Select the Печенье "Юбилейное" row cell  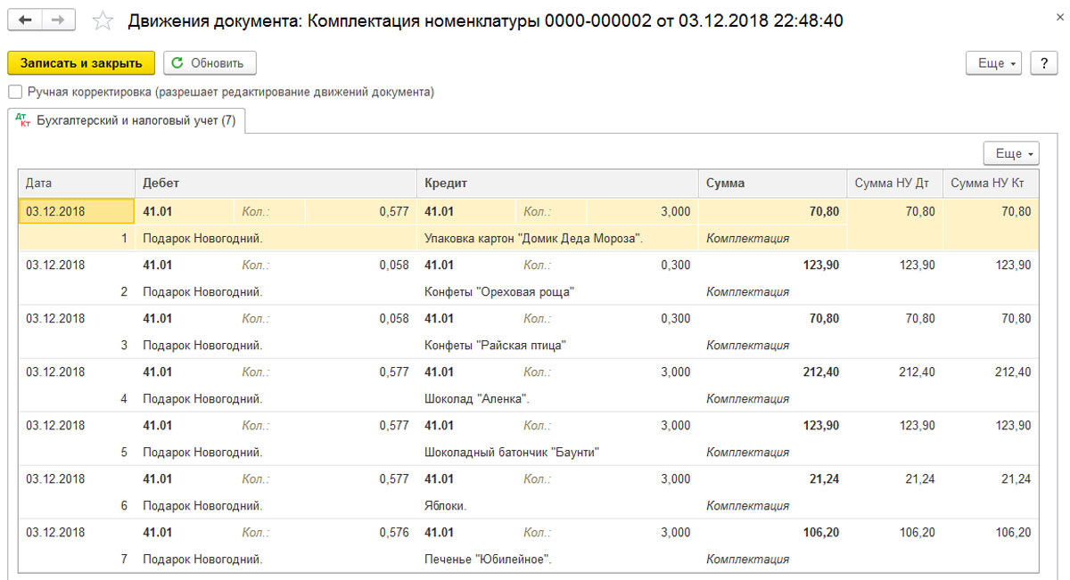click(x=488, y=560)
